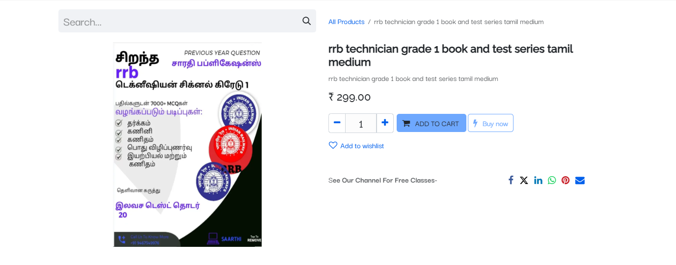Decrease quantity with the minus button
The height and width of the screenshot is (265, 676).
[337, 123]
